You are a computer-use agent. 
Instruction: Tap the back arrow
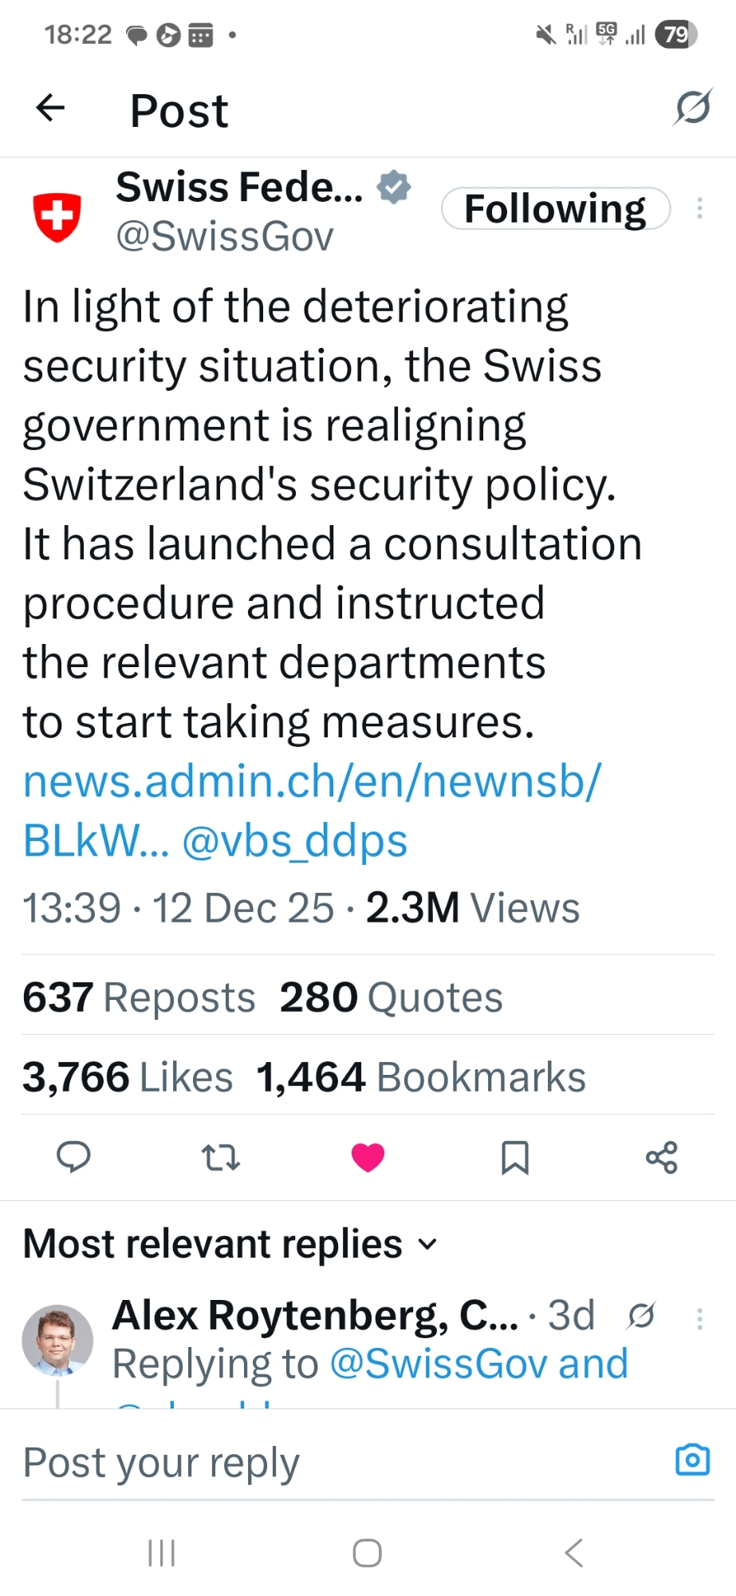click(x=50, y=108)
